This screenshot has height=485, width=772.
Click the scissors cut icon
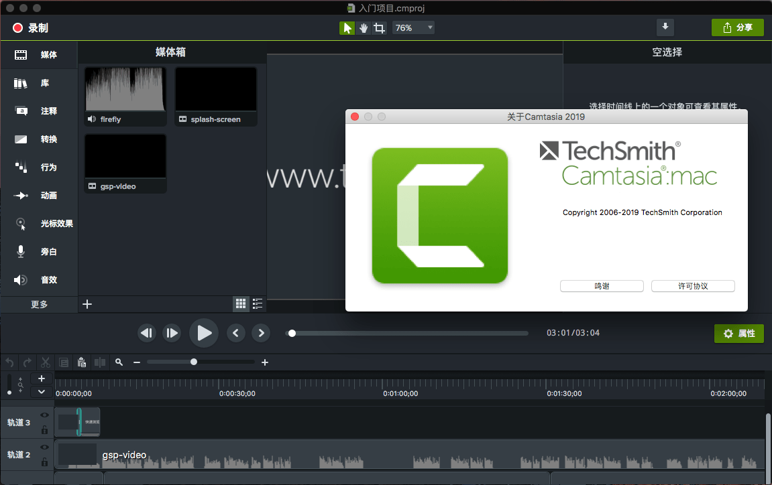[46, 362]
